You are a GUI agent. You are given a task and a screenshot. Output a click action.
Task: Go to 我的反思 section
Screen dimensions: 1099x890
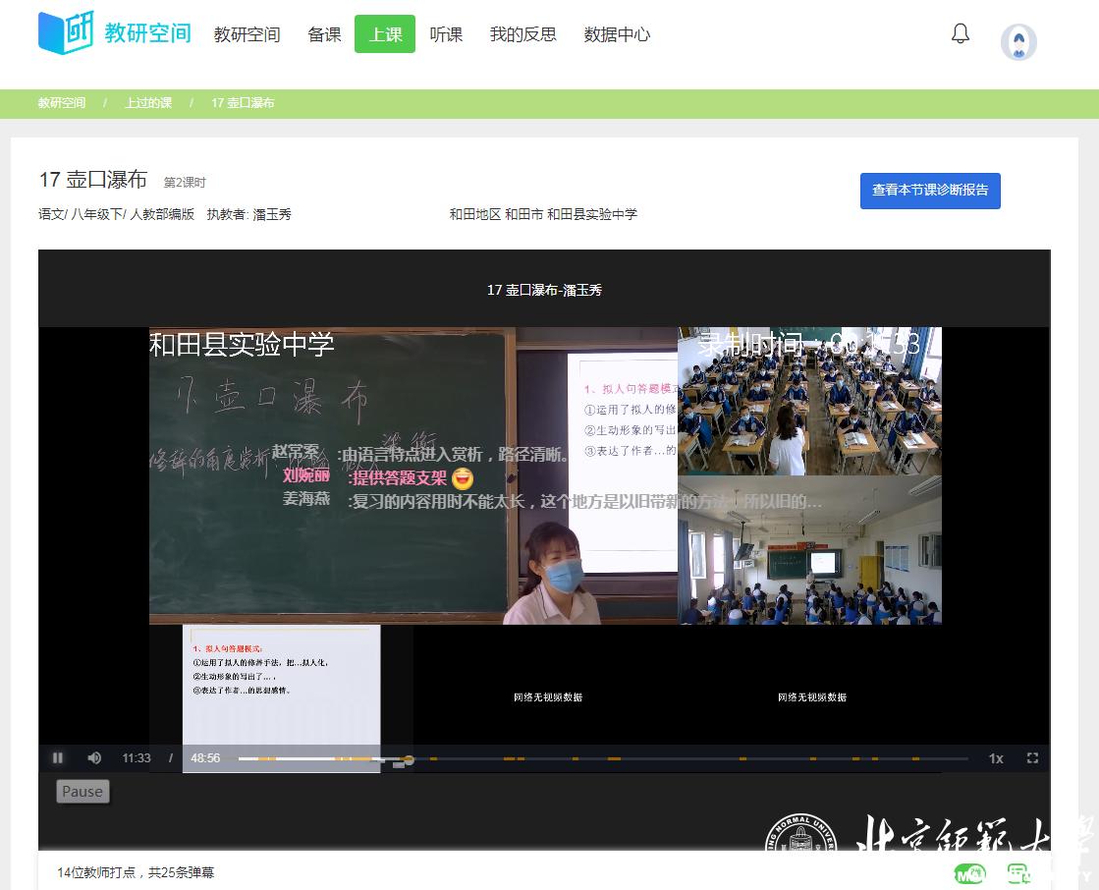[x=522, y=34]
